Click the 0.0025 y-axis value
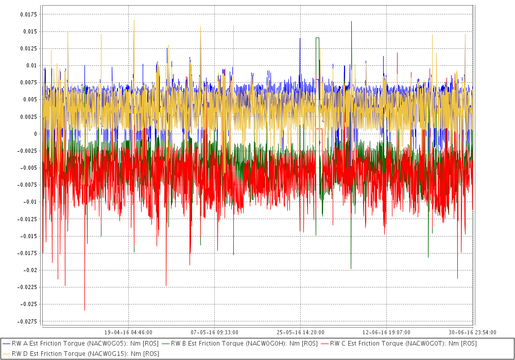Screen dimensions: 515x360 (28, 117)
